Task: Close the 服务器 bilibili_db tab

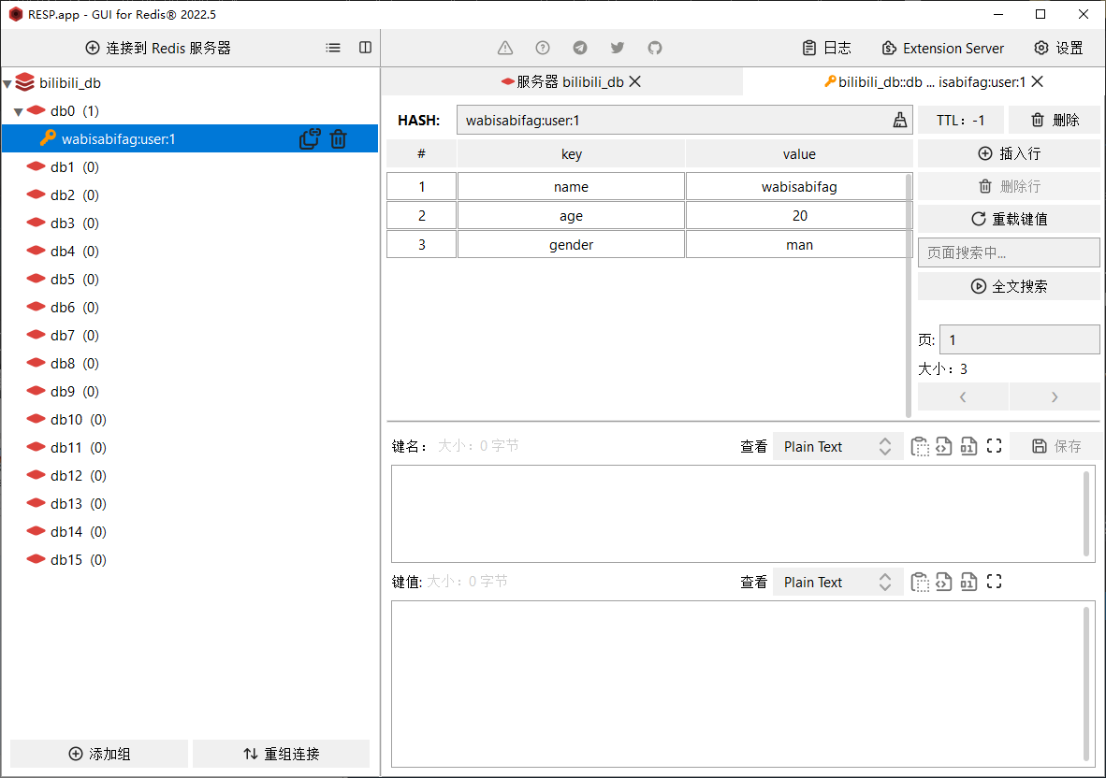Action: 634,81
